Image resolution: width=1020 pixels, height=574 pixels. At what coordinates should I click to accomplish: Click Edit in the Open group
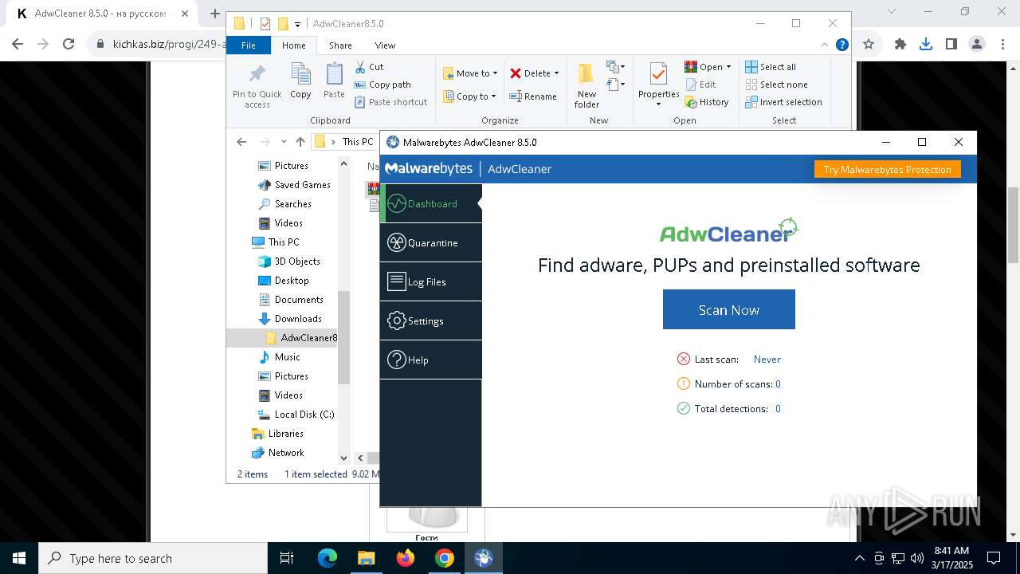[x=700, y=85]
